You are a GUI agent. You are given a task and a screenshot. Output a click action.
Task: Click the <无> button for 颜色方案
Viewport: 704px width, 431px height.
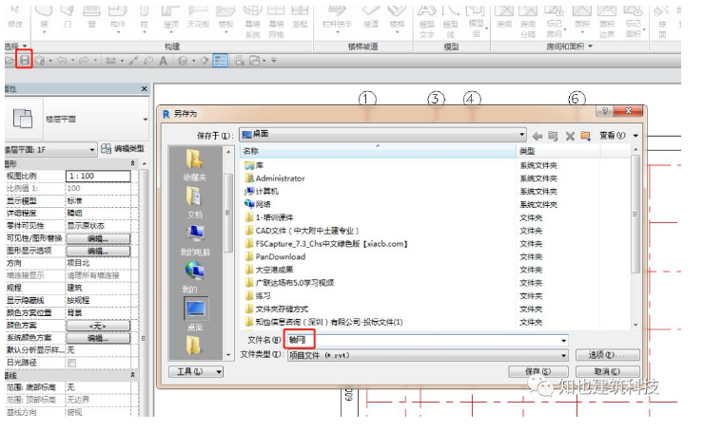point(98,326)
